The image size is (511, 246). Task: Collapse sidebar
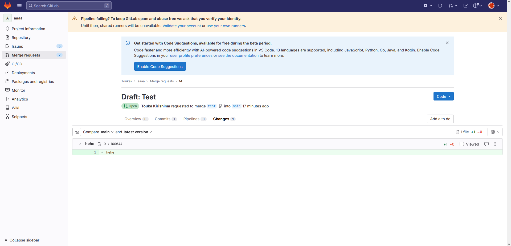click(x=22, y=240)
